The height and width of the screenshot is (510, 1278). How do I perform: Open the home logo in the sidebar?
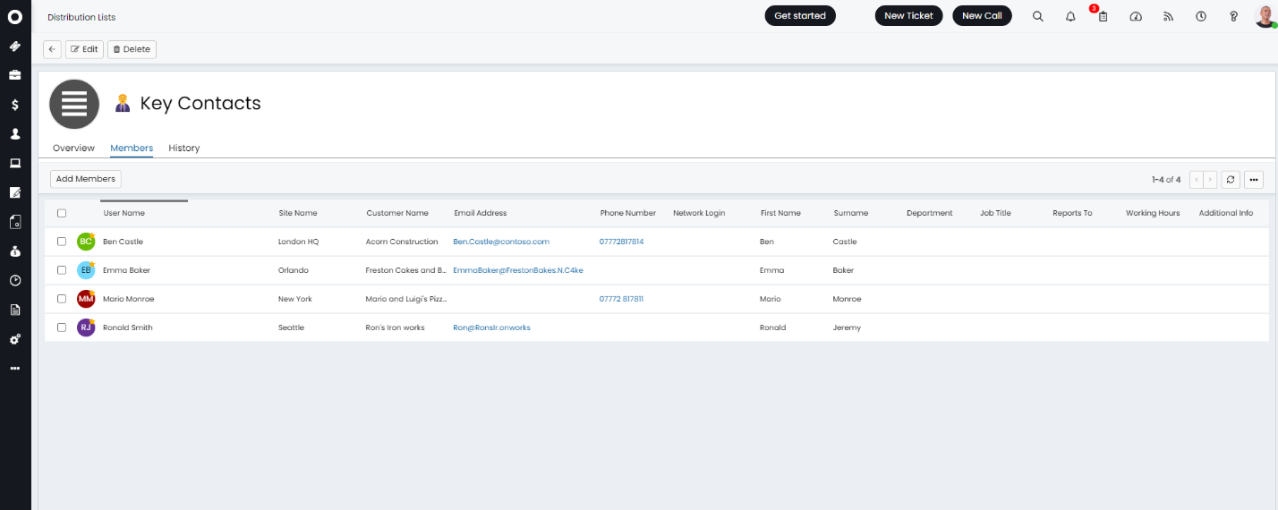(15, 16)
